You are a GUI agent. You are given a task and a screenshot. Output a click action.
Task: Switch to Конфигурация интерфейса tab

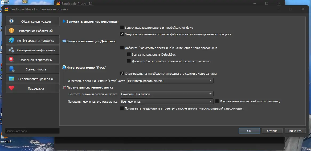[32, 41]
